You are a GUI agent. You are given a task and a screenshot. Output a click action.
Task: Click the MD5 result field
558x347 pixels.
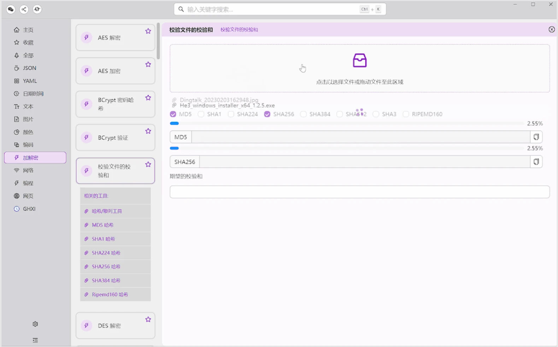pyautogui.click(x=360, y=137)
